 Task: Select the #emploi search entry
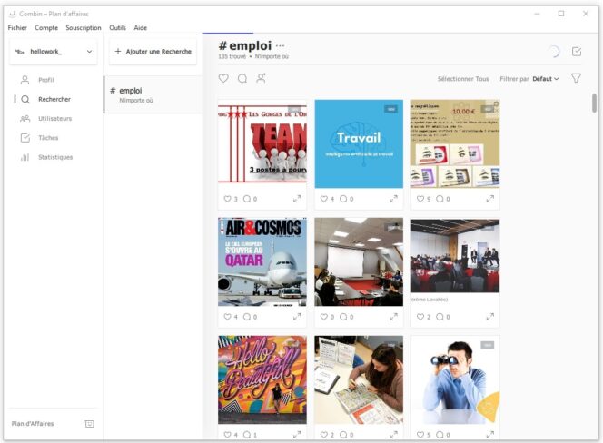[x=153, y=94]
